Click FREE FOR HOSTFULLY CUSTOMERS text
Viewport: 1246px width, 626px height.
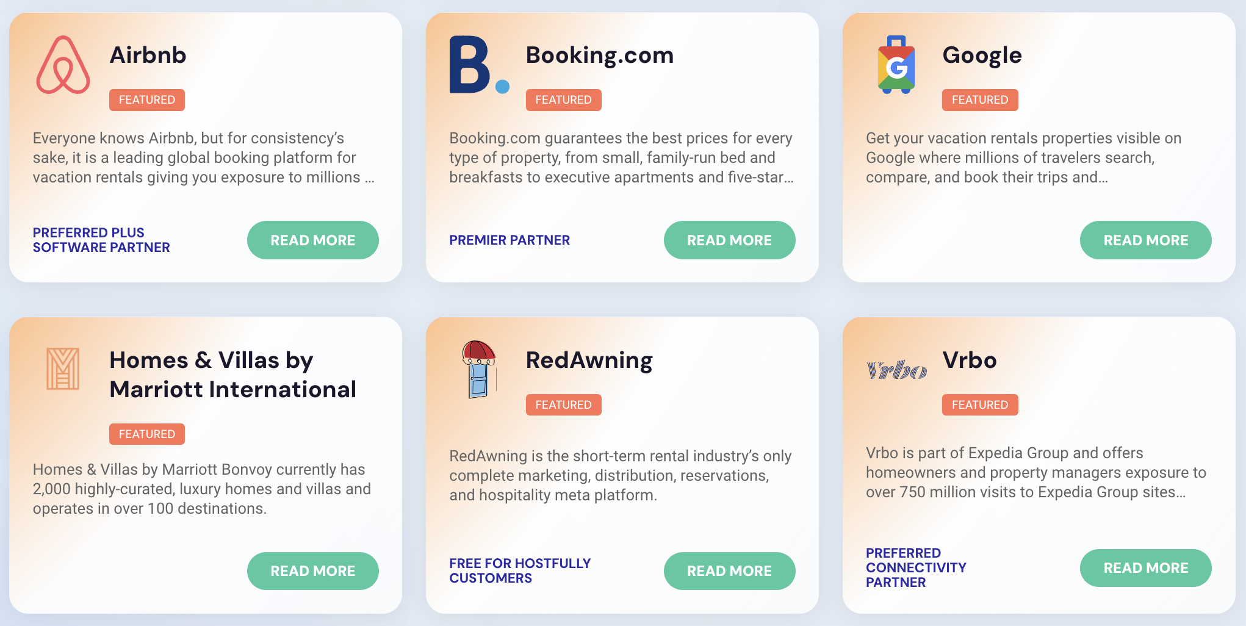519,570
